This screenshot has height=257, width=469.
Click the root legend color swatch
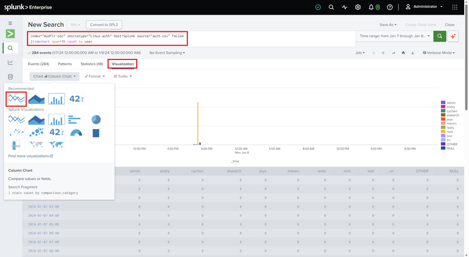[443, 132]
